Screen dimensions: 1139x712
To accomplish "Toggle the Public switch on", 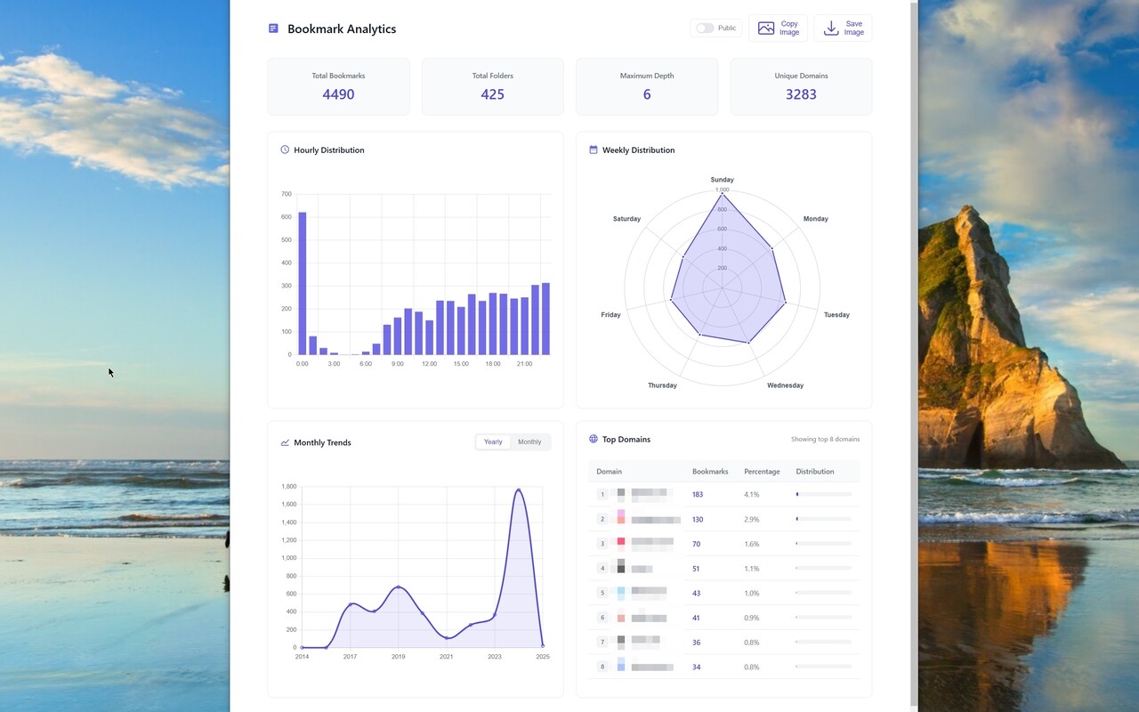I will point(705,28).
